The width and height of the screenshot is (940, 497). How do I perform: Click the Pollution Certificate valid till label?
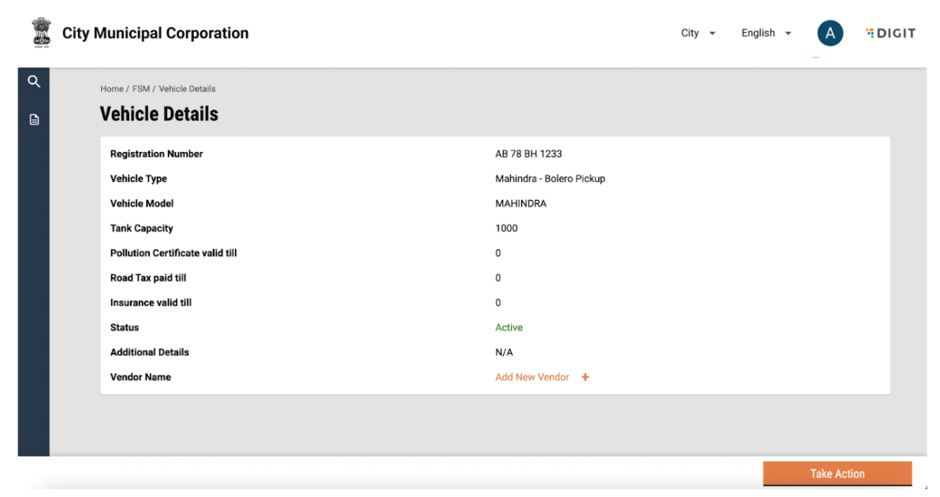coord(173,254)
